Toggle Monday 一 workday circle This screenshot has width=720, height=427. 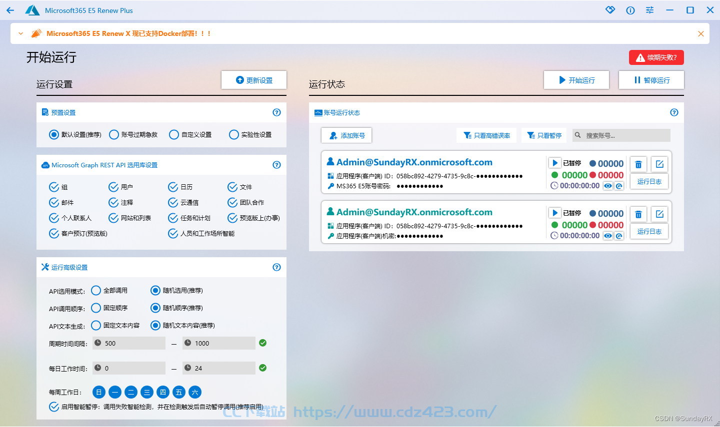pos(115,392)
